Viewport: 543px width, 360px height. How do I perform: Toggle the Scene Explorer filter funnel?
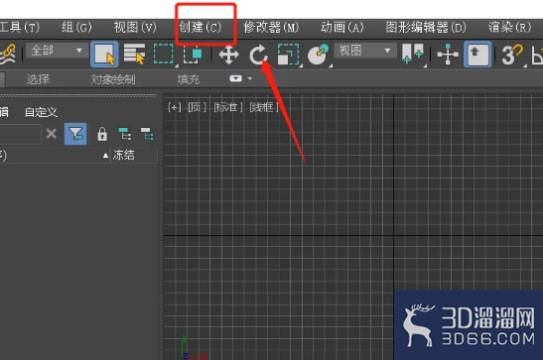coord(75,134)
